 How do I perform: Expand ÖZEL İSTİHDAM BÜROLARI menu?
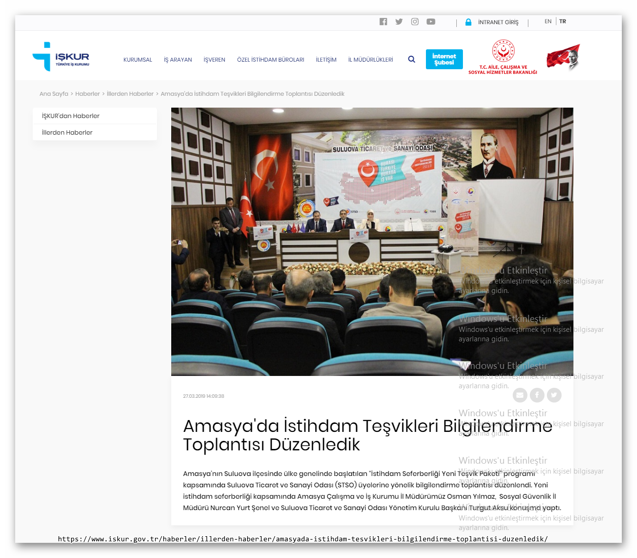tap(270, 60)
